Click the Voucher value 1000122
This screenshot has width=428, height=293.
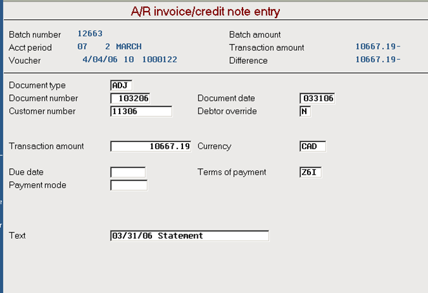tap(160, 59)
